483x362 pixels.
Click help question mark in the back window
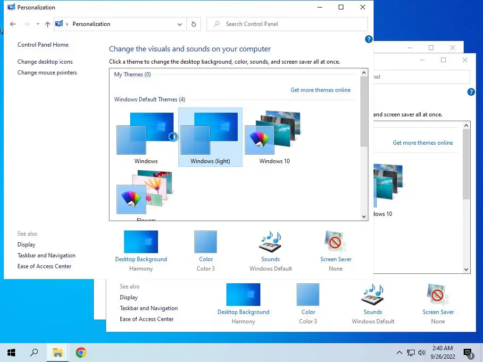coord(471,92)
